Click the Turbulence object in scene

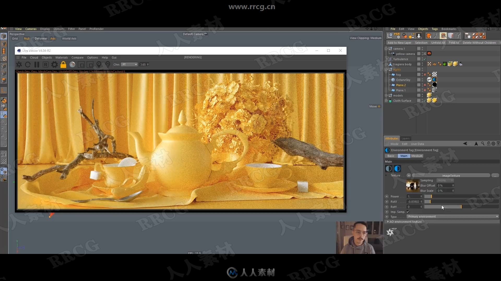[x=401, y=59]
